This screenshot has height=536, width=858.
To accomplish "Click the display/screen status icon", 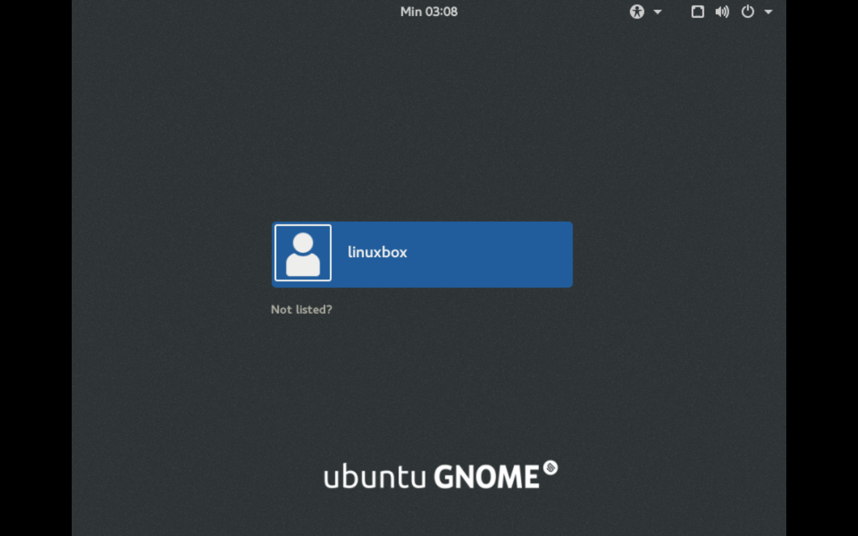I will (x=698, y=11).
